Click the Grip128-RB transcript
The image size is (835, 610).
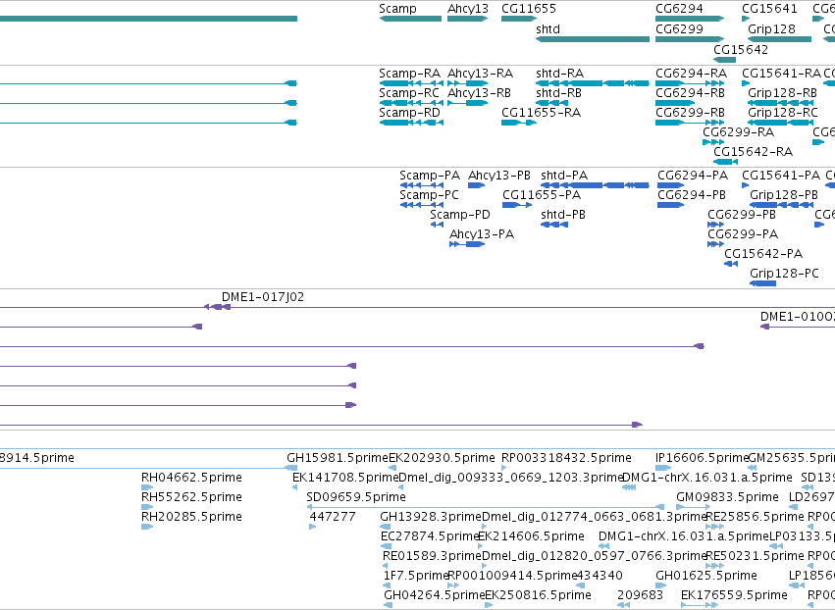click(781, 103)
